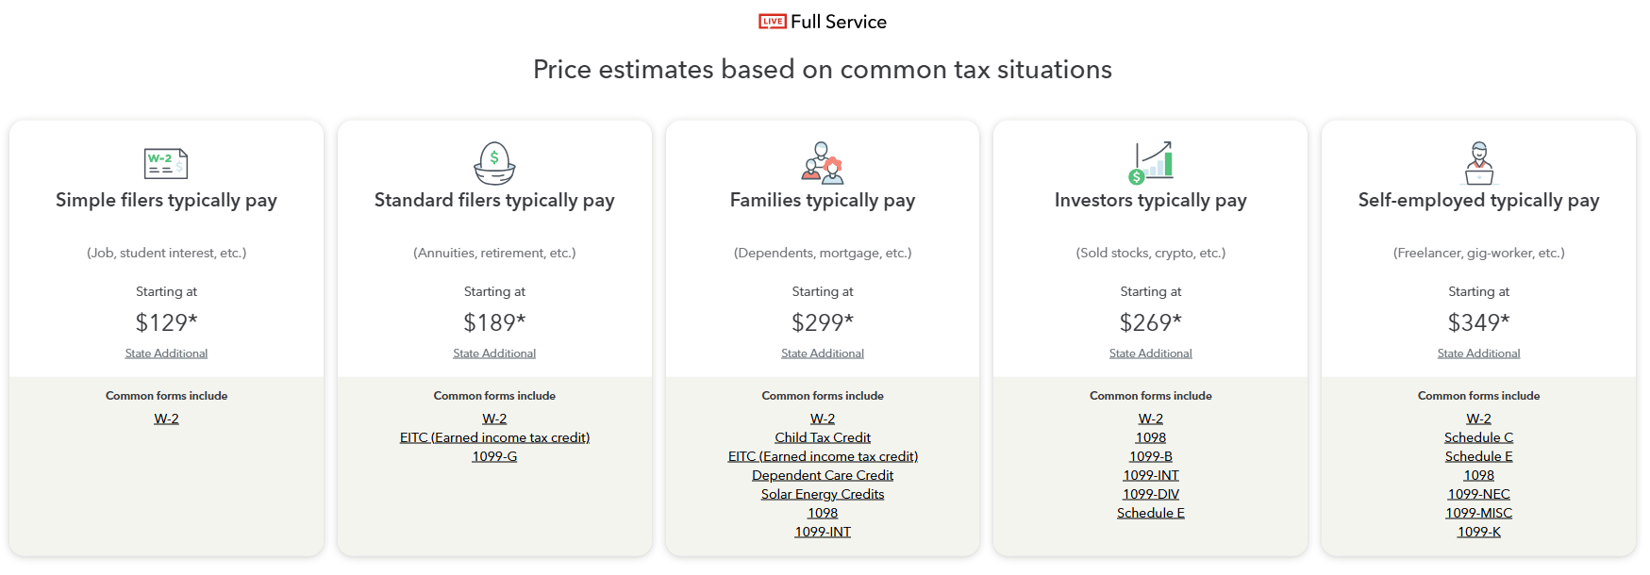1650x575 pixels.
Task: Open the Solar Energy Credits link
Action: [x=823, y=494]
